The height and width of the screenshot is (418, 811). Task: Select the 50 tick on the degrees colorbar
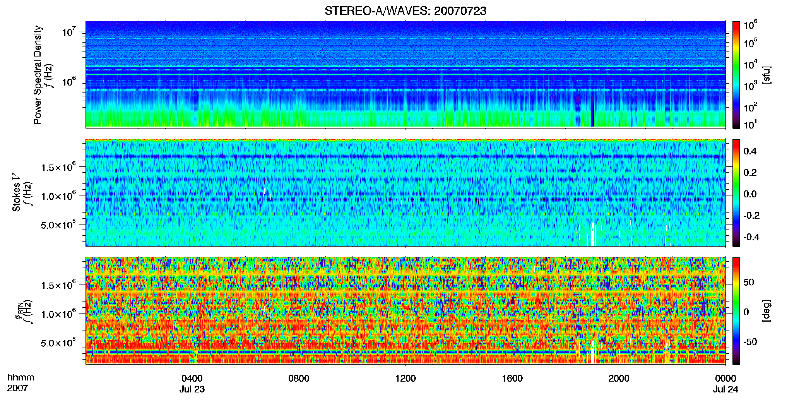point(749,282)
